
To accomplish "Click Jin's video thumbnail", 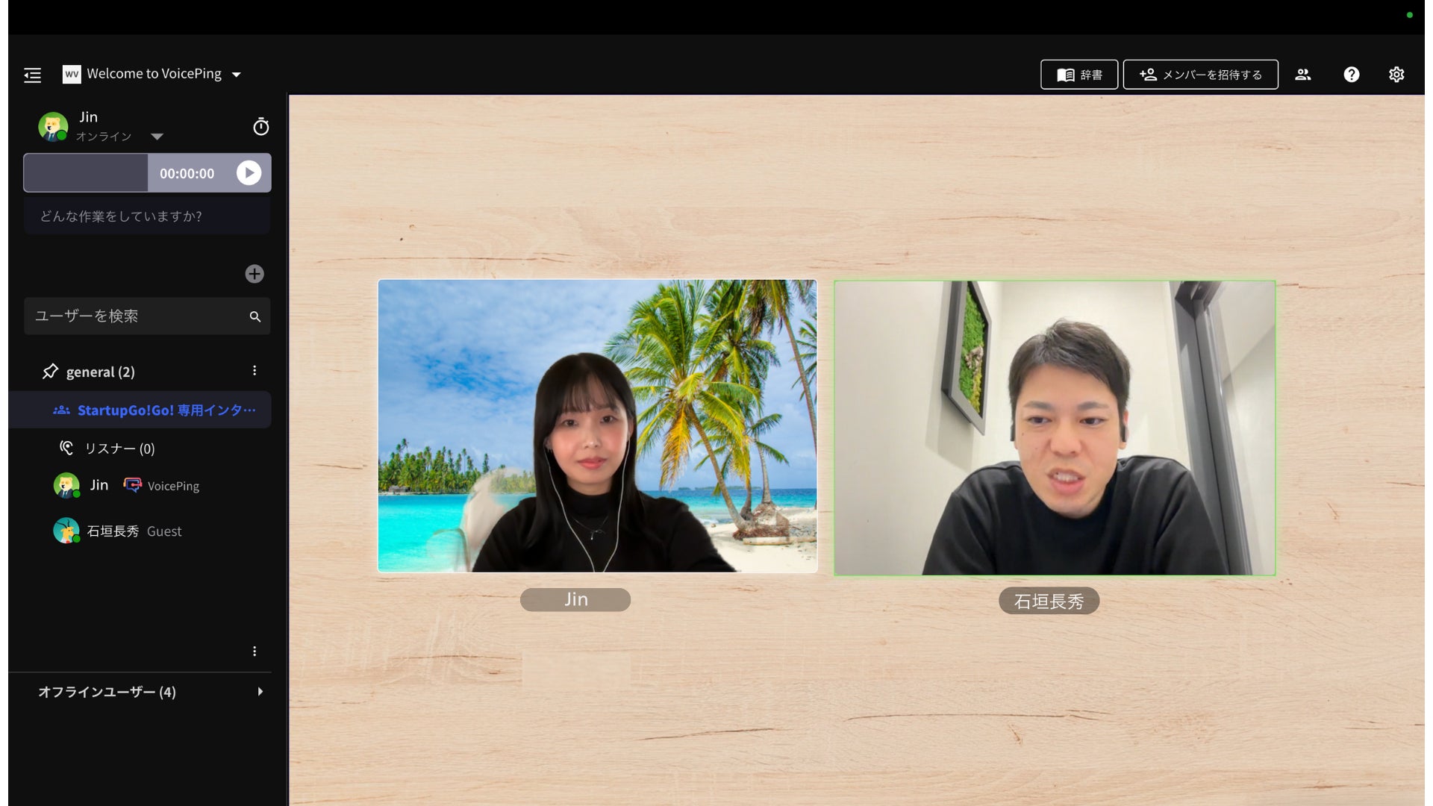I will [x=597, y=426].
